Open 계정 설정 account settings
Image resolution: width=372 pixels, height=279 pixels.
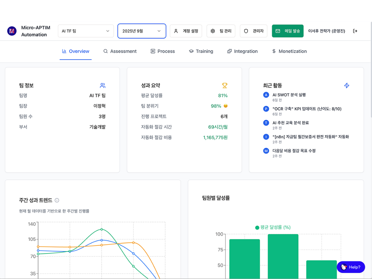pyautogui.click(x=186, y=31)
